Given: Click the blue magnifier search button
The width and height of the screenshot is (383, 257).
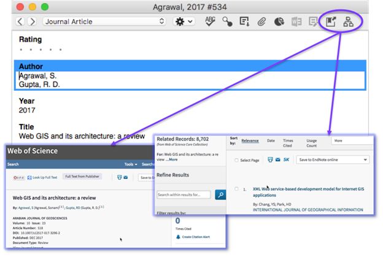Looking at the screenshot, I should pos(220,195).
